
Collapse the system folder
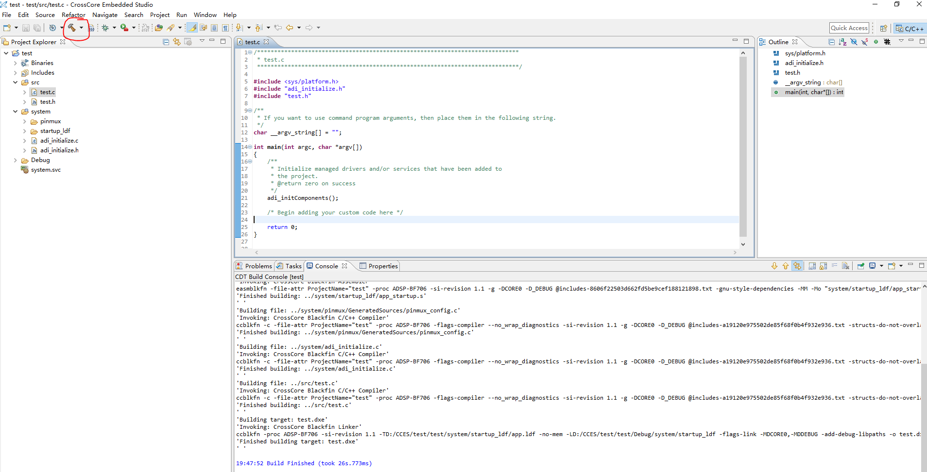[x=15, y=111]
